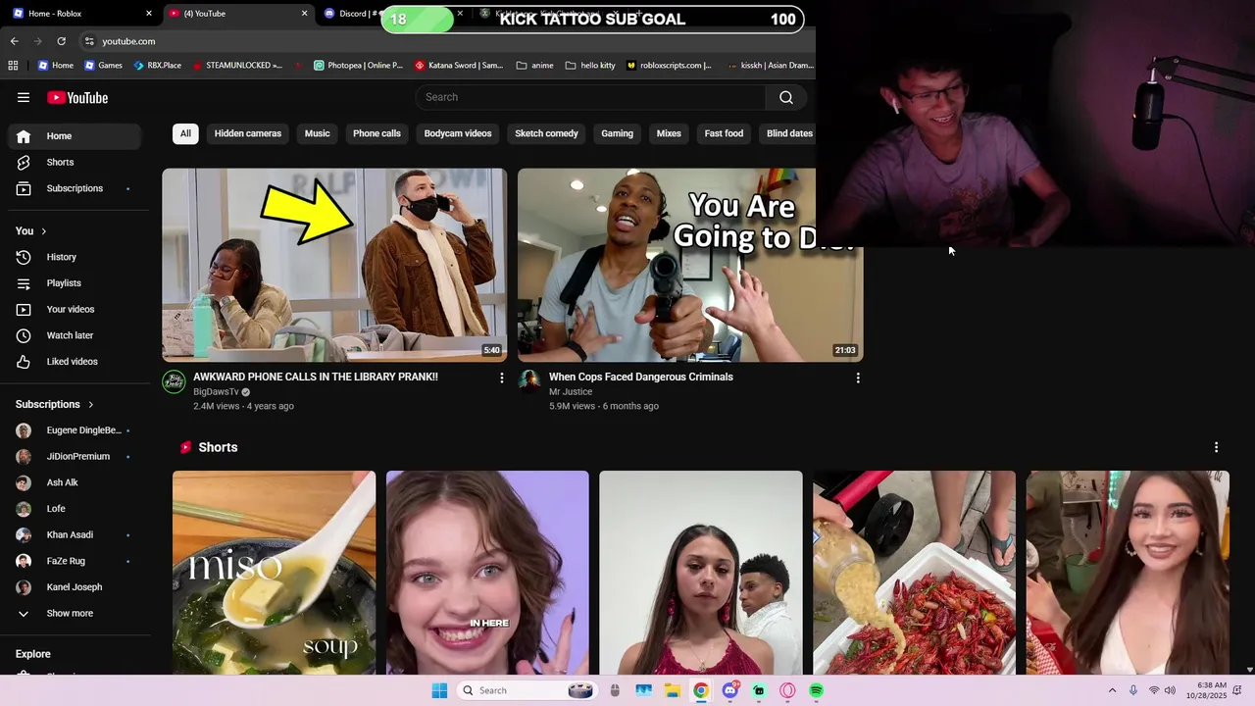
Task: Open the hello kitty bookmarks folder
Action: click(x=589, y=66)
